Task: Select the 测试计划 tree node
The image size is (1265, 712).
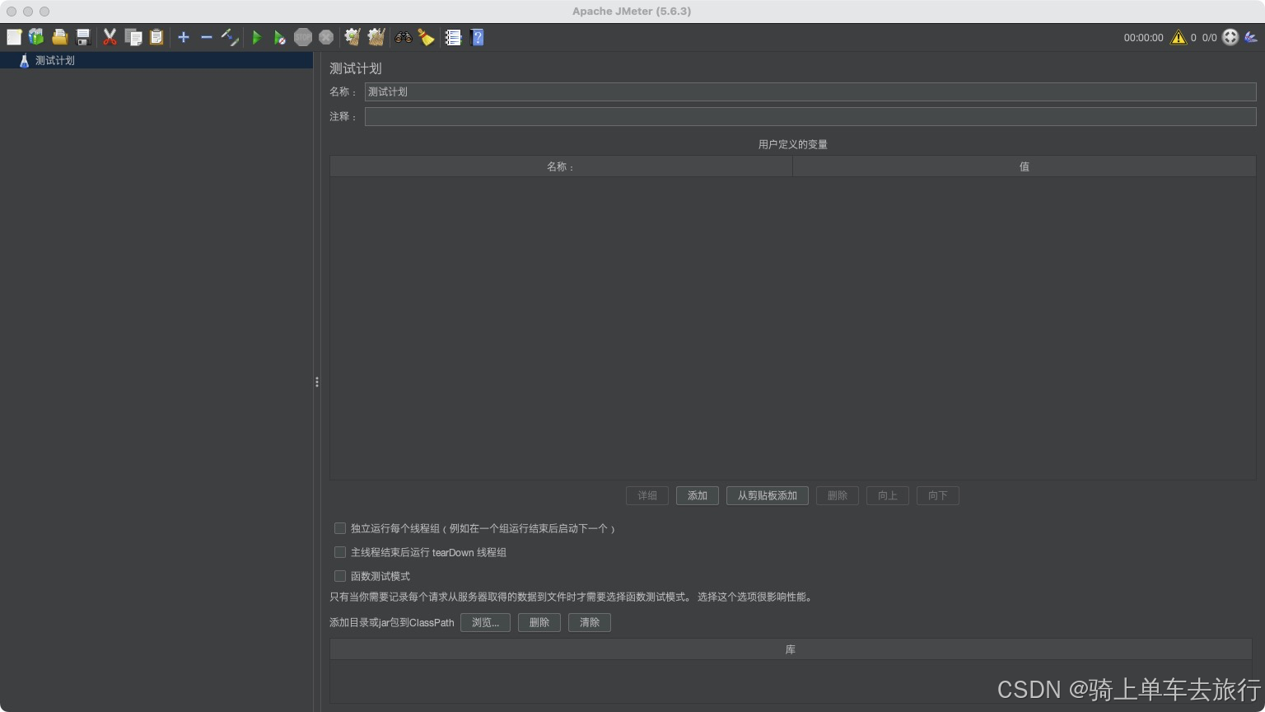Action: pos(54,60)
